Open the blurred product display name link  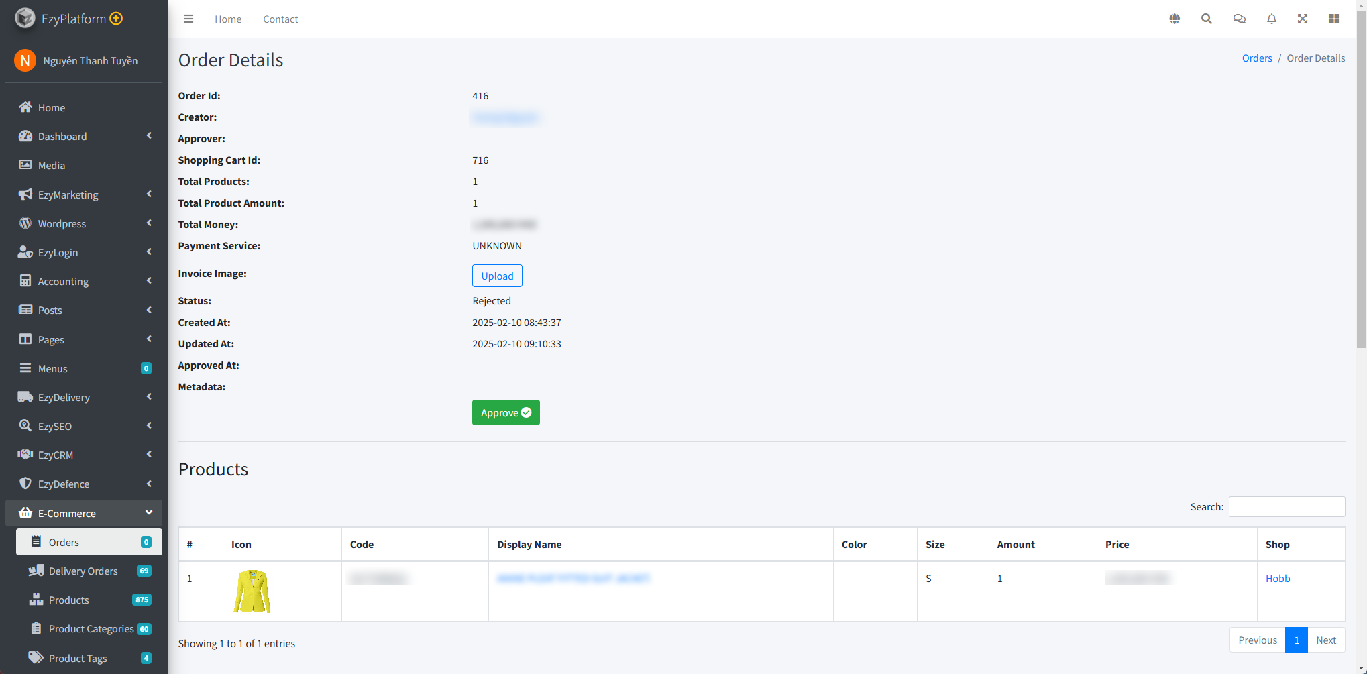(x=573, y=578)
